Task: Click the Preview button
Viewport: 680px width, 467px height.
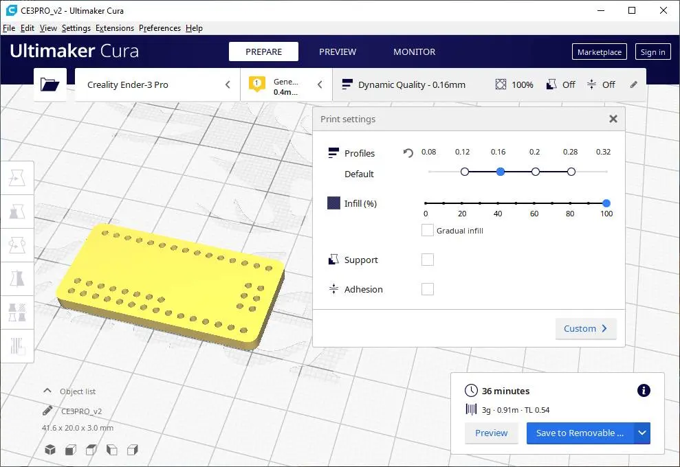Action: click(491, 433)
